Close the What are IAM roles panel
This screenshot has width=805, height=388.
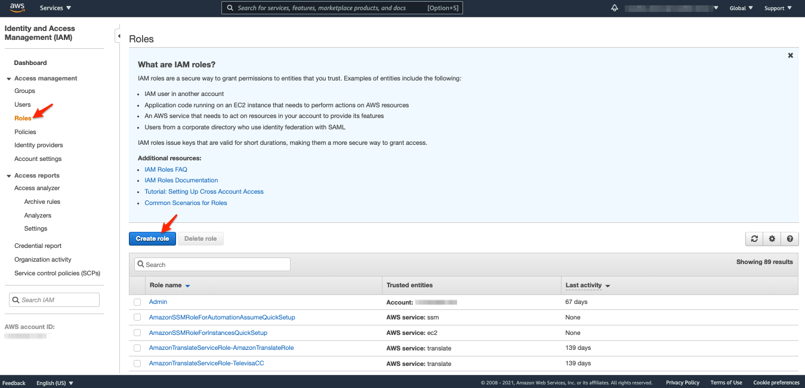pos(790,55)
